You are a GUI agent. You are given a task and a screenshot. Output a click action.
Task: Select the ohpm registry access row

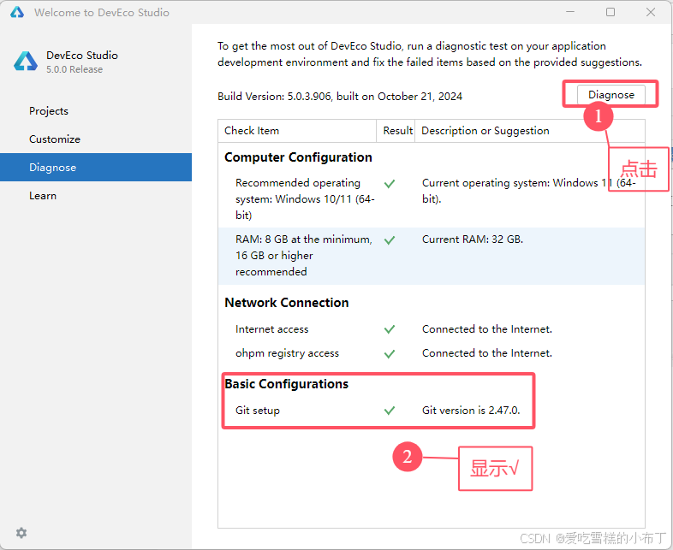tap(432, 353)
